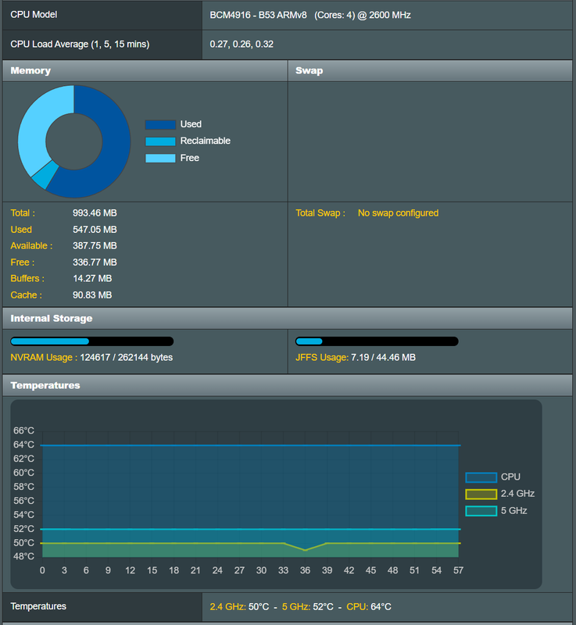Click the Used memory legend swatch

click(x=160, y=125)
